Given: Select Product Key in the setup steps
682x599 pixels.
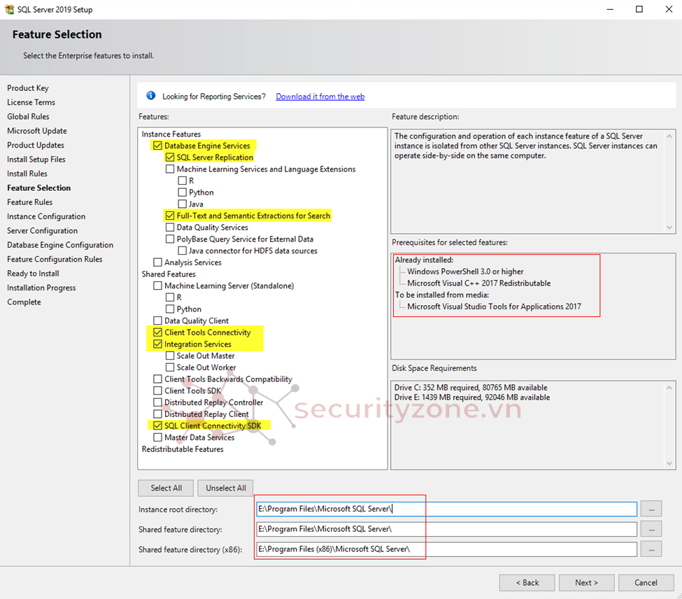Looking at the screenshot, I should point(28,88).
